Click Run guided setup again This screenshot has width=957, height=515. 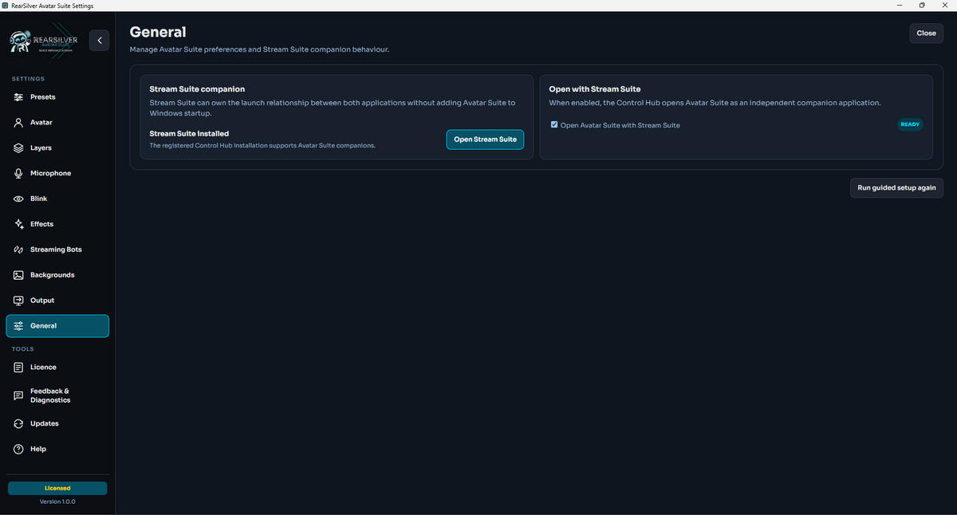coord(897,188)
